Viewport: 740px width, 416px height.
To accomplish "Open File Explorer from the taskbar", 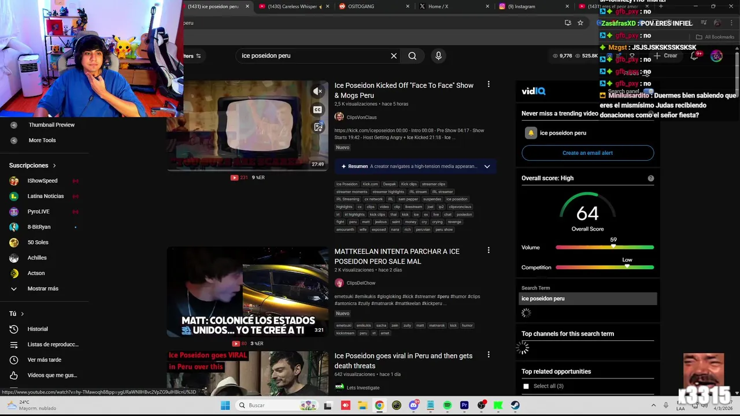I will 362,405.
